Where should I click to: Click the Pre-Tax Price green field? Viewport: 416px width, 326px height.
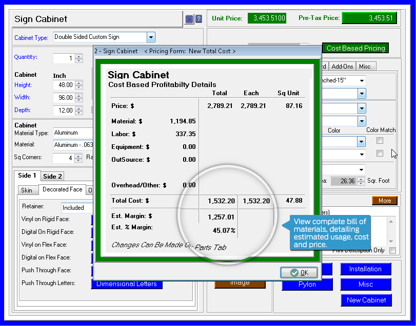(369, 18)
